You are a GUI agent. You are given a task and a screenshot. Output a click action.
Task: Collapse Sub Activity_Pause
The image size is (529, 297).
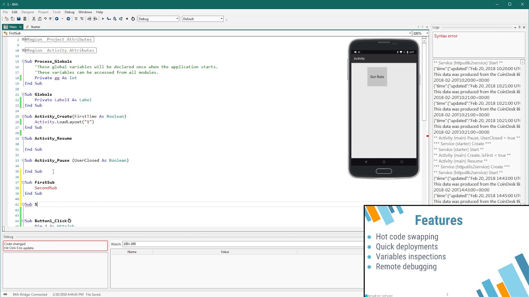point(23,160)
